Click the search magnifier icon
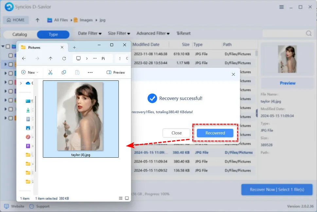This screenshot has height=212, width=317. 308,33
